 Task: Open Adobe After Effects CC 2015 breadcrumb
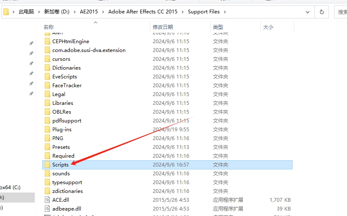click(143, 11)
